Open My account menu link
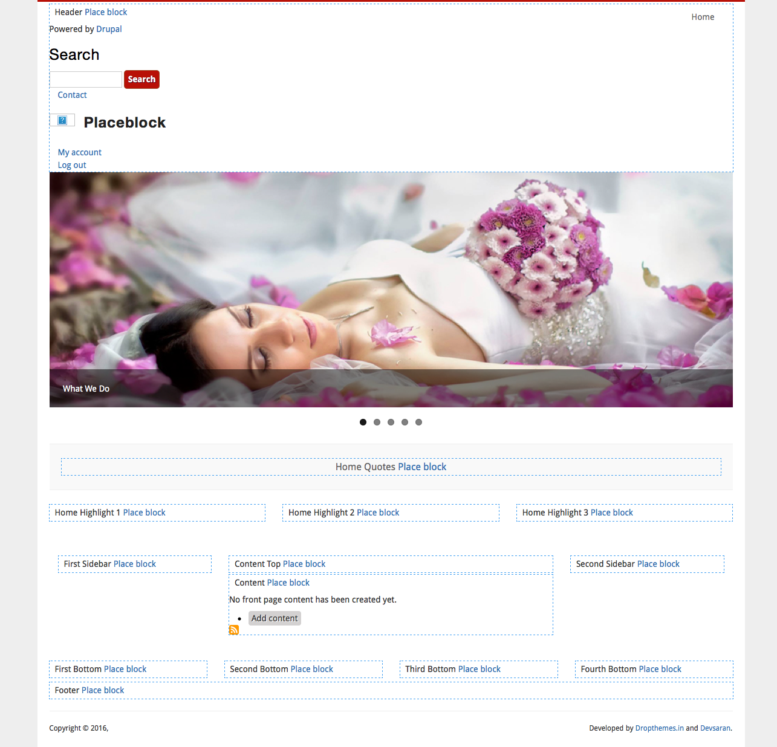777x747 pixels. [80, 152]
